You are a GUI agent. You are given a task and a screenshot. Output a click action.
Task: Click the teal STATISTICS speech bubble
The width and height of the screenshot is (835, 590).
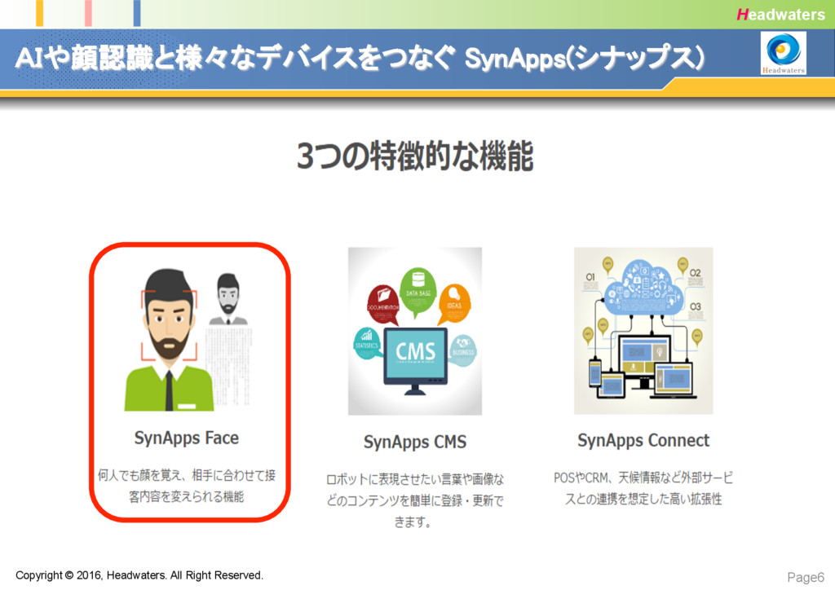coord(367,343)
